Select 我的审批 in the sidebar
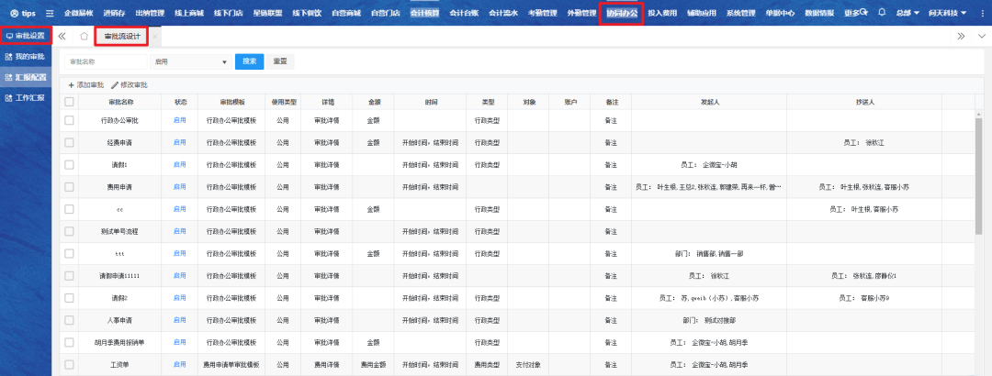The height and width of the screenshot is (376, 992). click(x=26, y=56)
